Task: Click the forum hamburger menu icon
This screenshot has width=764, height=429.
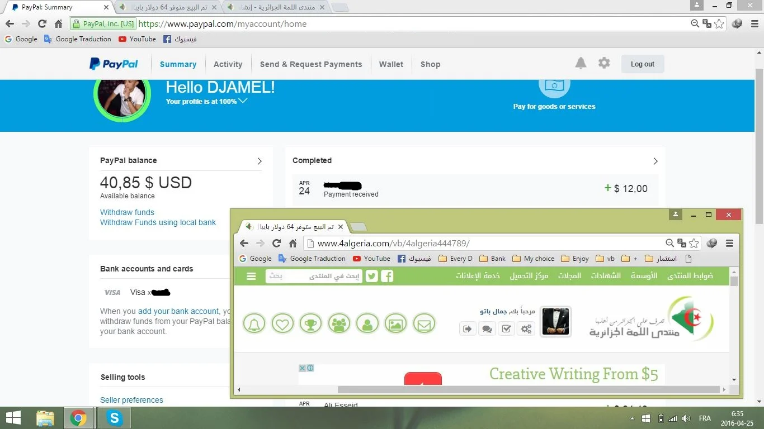Action: coord(251,276)
